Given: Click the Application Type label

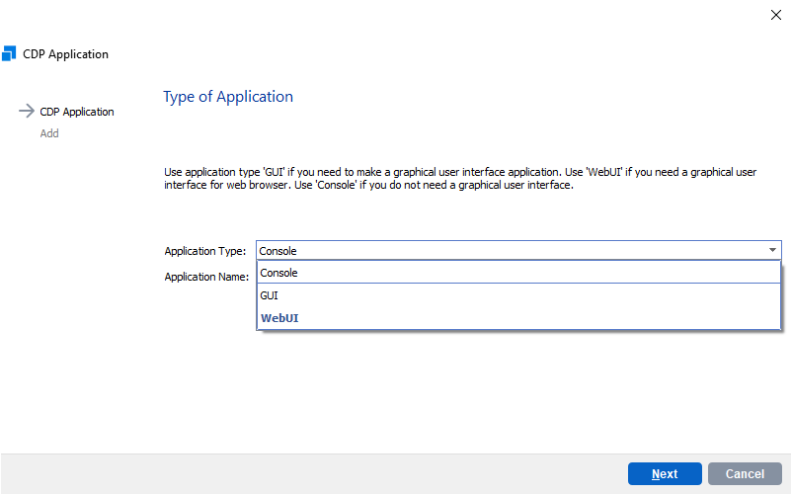Looking at the screenshot, I should (x=204, y=251).
